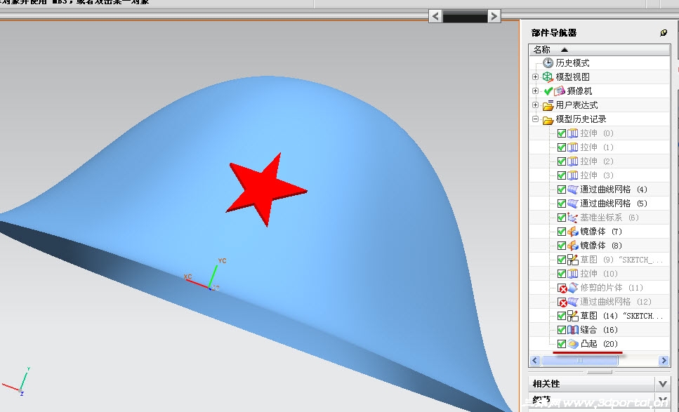Click the 相关性 section label

point(546,383)
